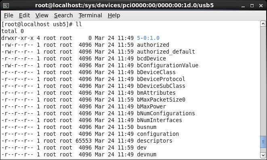The image size is (267, 160).
Task: Click the '[root@localhost usb5]# ll' prompt line
Action: pyautogui.click(x=42, y=24)
